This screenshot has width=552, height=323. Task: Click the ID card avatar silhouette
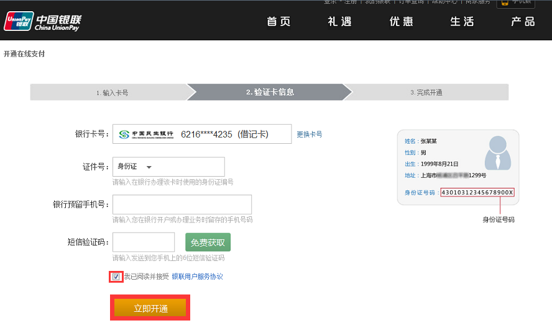tap(499, 152)
